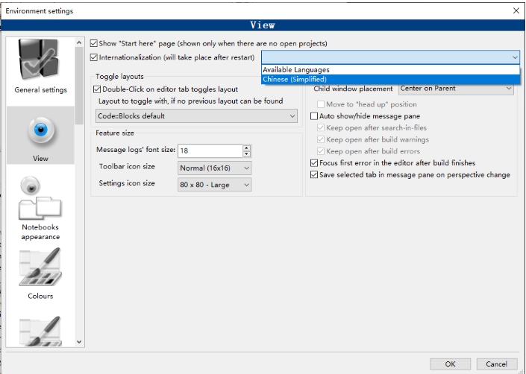Toggle Move to "head up" position checkbox
526x374 pixels.
(x=321, y=104)
